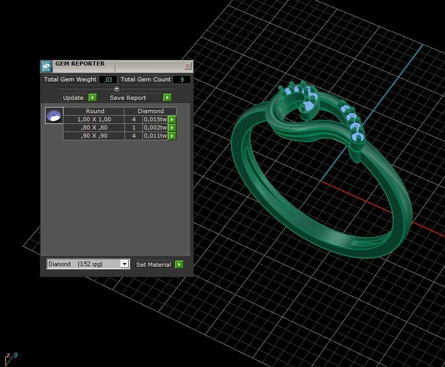
Task: Click the Round column header
Action: click(x=94, y=111)
